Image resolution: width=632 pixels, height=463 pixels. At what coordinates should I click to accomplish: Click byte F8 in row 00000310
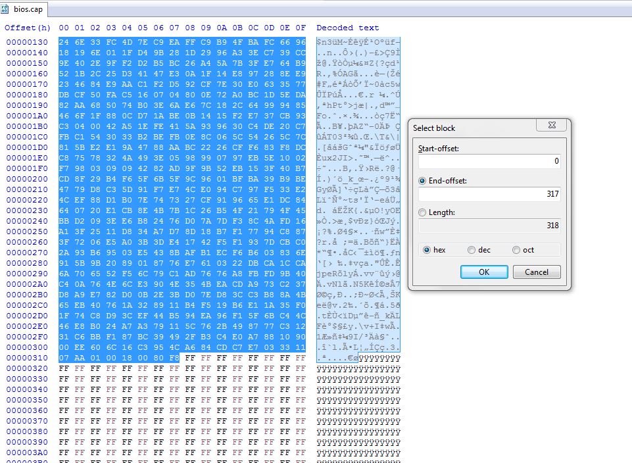174,358
